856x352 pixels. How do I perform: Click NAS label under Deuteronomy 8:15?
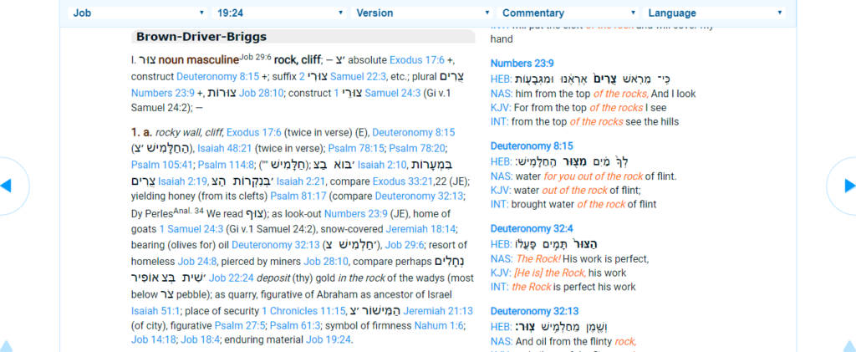(x=502, y=176)
